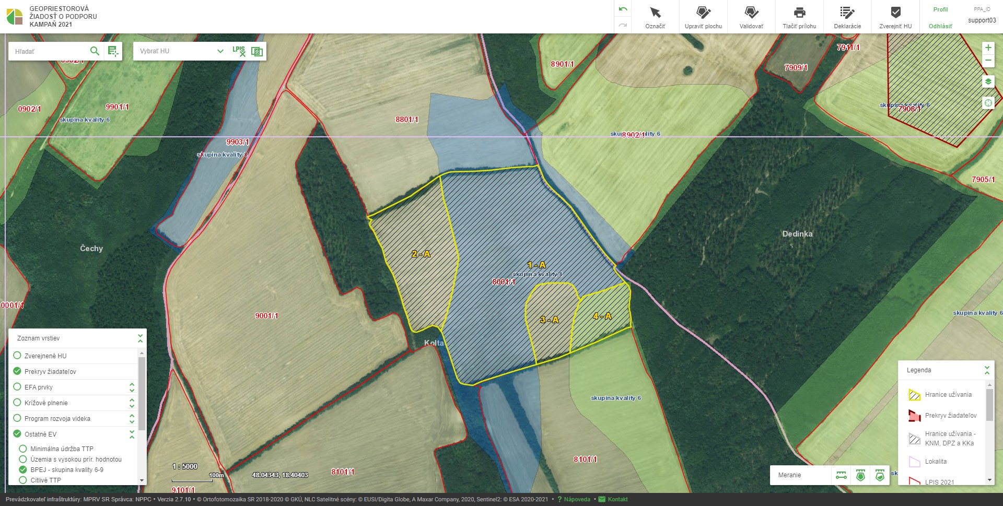Select parcel label 3-A on map

[550, 320]
